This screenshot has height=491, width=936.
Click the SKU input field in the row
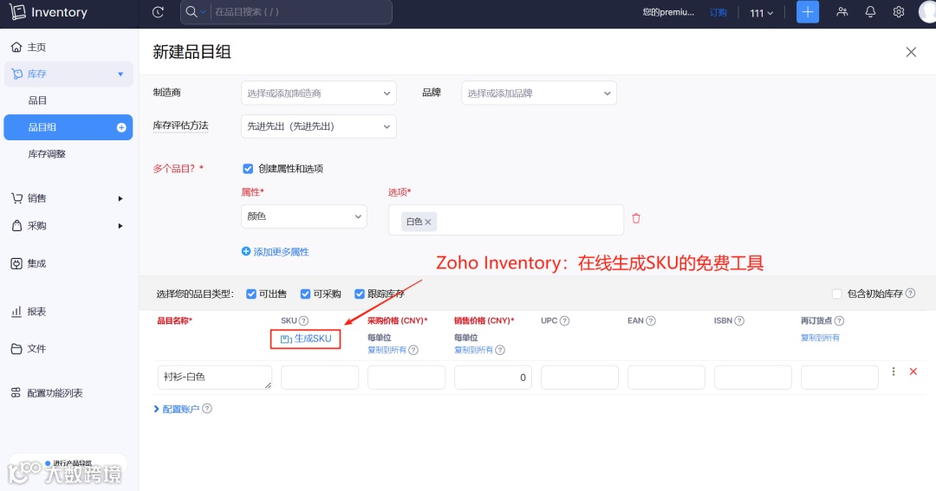pos(320,378)
